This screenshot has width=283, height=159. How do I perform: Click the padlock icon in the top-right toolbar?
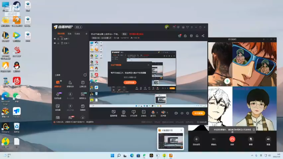tap(185, 36)
